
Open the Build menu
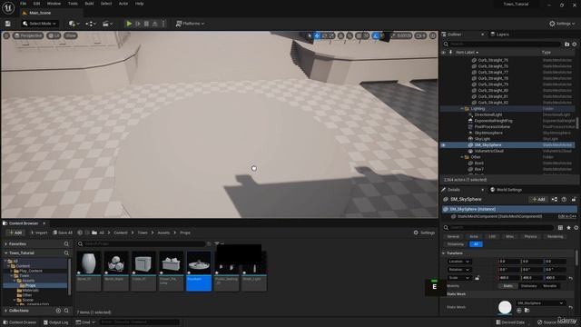(89, 4)
